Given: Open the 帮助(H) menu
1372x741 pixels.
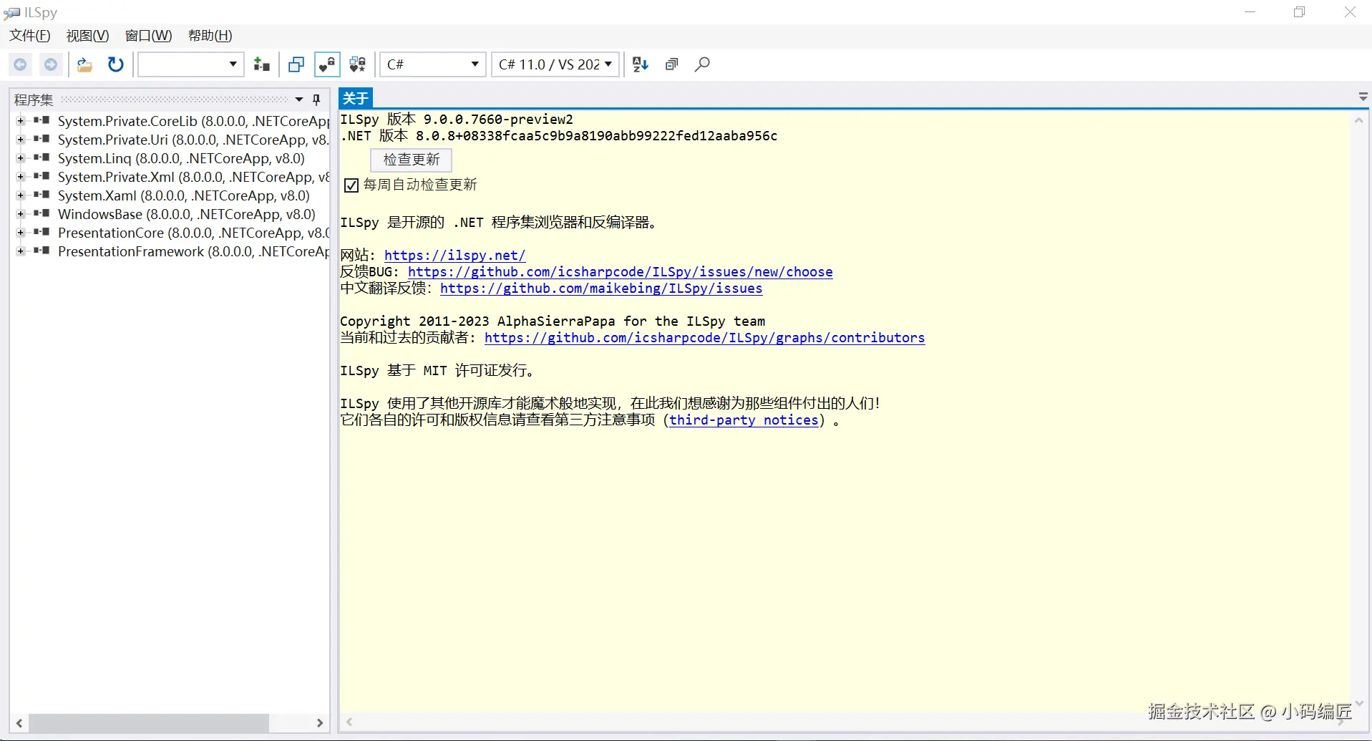Looking at the screenshot, I should tap(210, 36).
